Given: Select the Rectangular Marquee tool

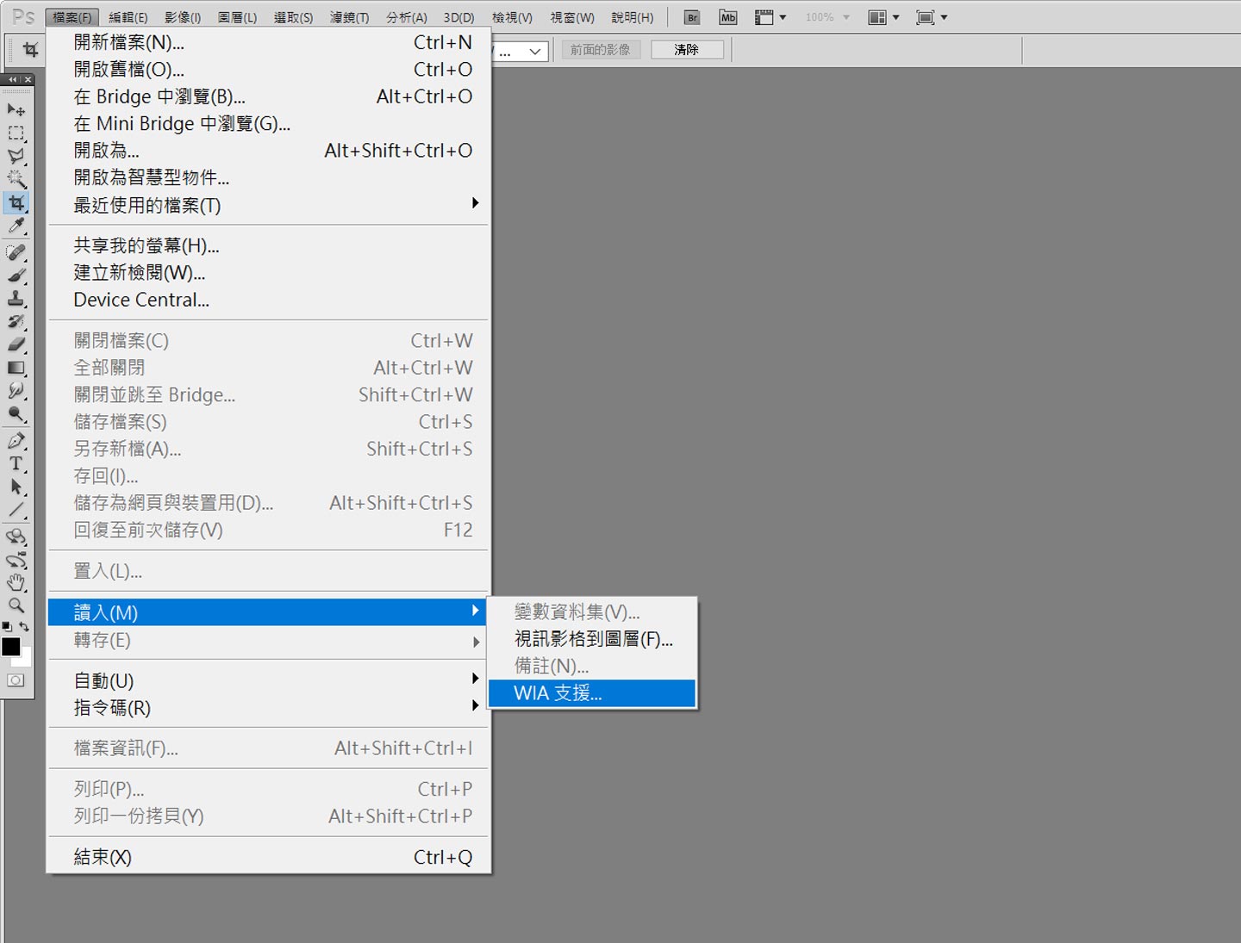Looking at the screenshot, I should 16,133.
